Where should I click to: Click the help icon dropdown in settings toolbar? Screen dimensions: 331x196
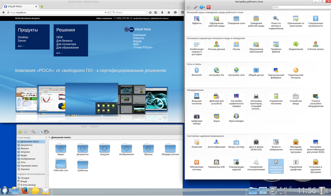[x=203, y=8]
